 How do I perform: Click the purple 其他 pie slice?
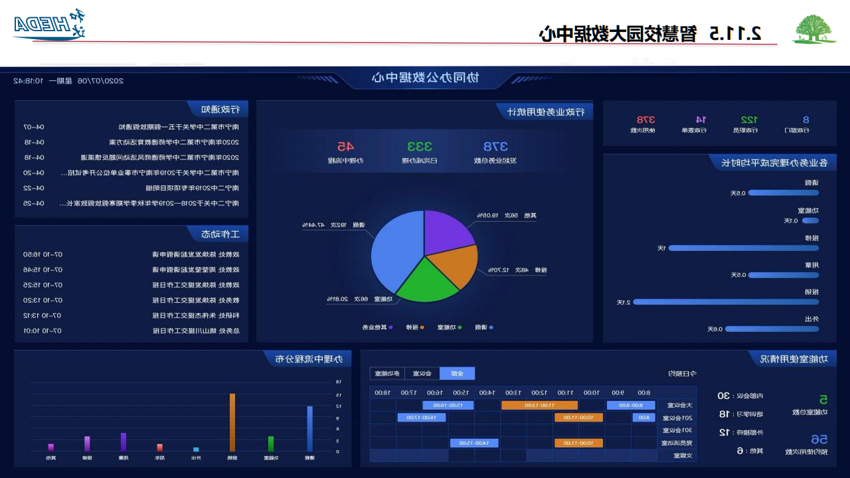click(x=448, y=232)
